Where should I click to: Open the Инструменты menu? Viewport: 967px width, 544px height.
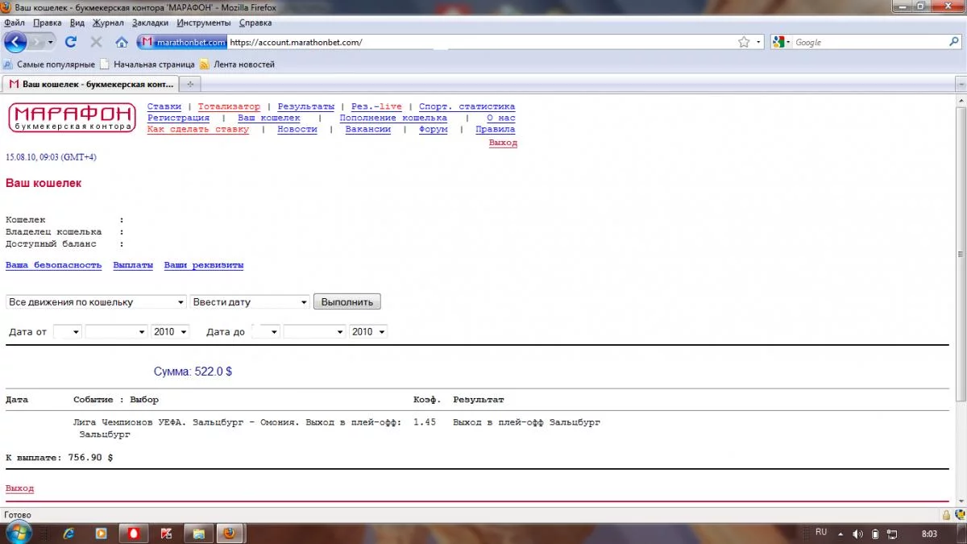coord(204,23)
